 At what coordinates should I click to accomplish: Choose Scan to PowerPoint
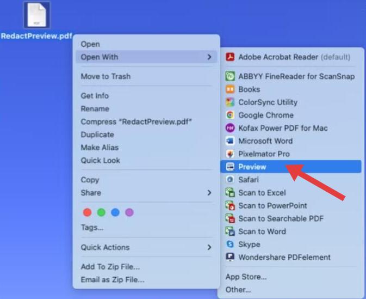pyautogui.click(x=291, y=205)
